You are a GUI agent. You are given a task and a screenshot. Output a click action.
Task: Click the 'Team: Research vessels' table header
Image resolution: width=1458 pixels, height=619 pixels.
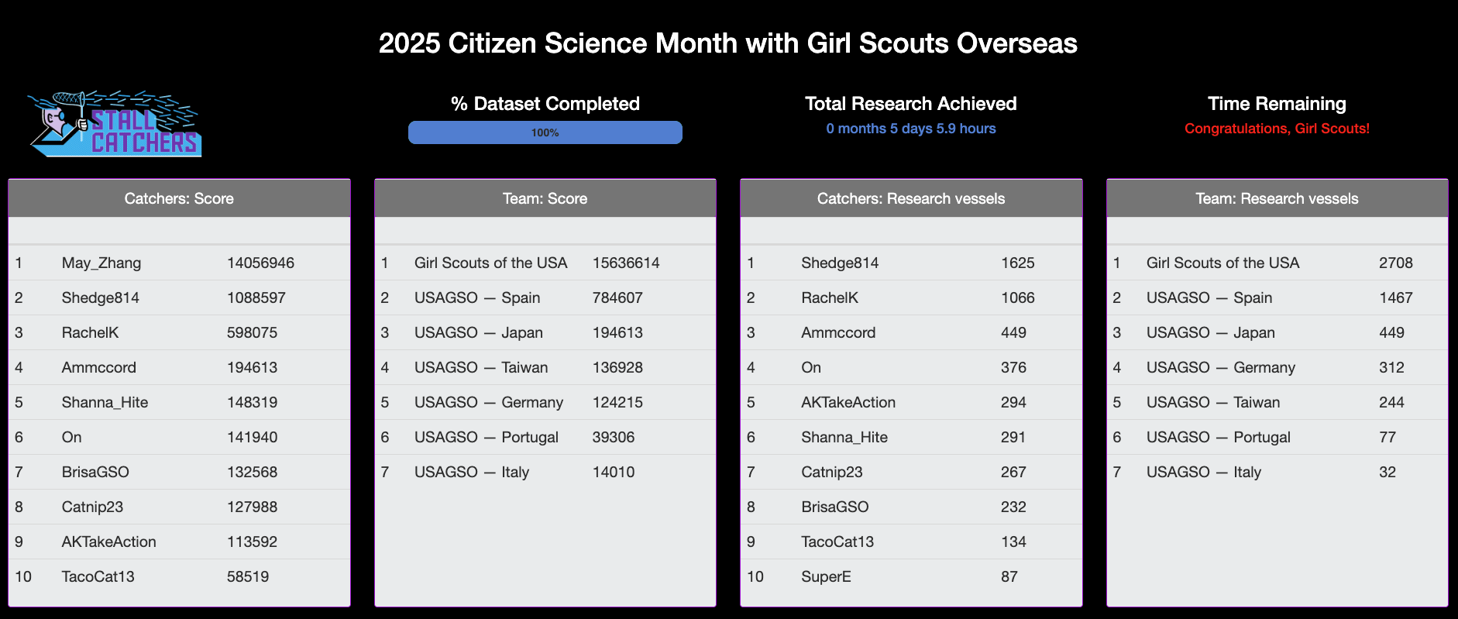click(1277, 198)
